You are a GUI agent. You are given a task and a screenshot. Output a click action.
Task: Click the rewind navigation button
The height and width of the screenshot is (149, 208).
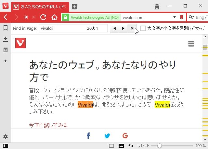26,17
